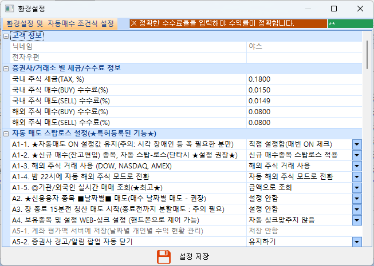Image resolution: width=374 pixels, height=266 pixels.
Task: Click the floppy disk save icon
Action: pos(164,256)
